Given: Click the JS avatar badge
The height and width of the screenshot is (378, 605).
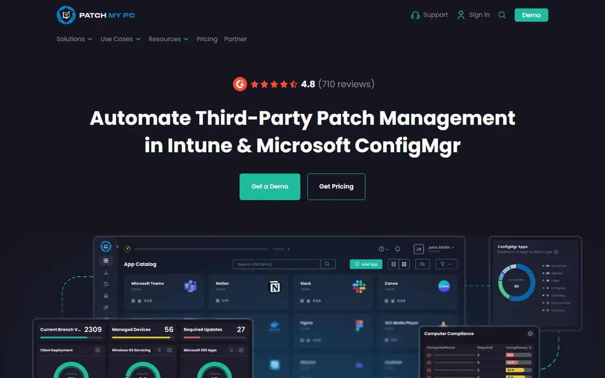Looking at the screenshot, I should [419, 249].
